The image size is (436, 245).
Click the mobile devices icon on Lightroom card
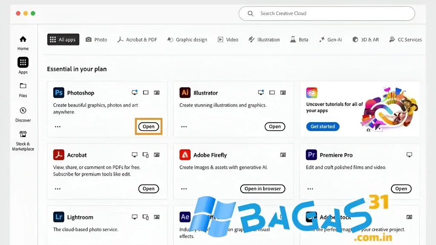coord(146,217)
